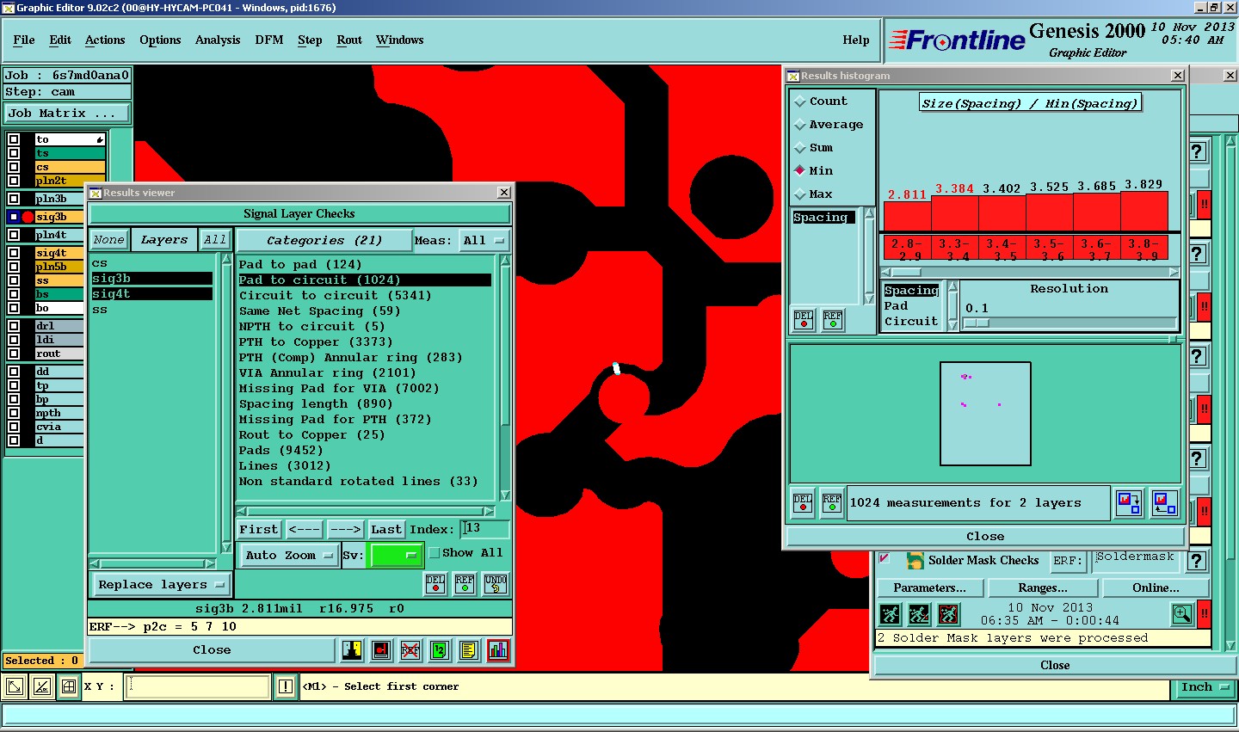1239x732 pixels.
Task: Open the Inch units dropdown
Action: 1203,687
